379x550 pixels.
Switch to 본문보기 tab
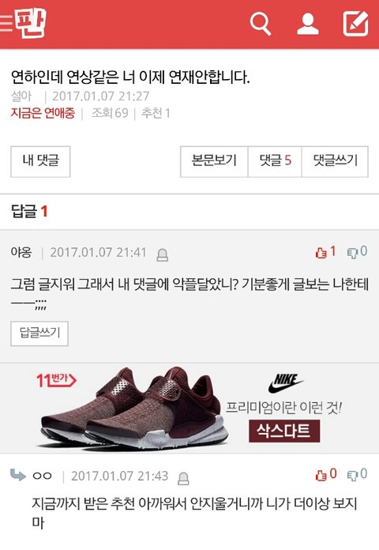(x=214, y=161)
